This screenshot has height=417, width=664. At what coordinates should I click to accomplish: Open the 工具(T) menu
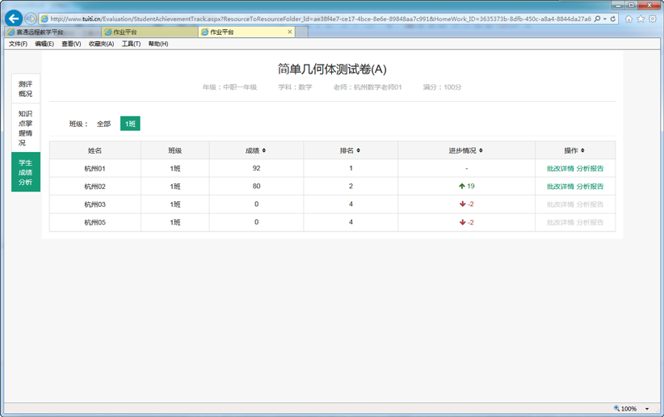tap(131, 44)
